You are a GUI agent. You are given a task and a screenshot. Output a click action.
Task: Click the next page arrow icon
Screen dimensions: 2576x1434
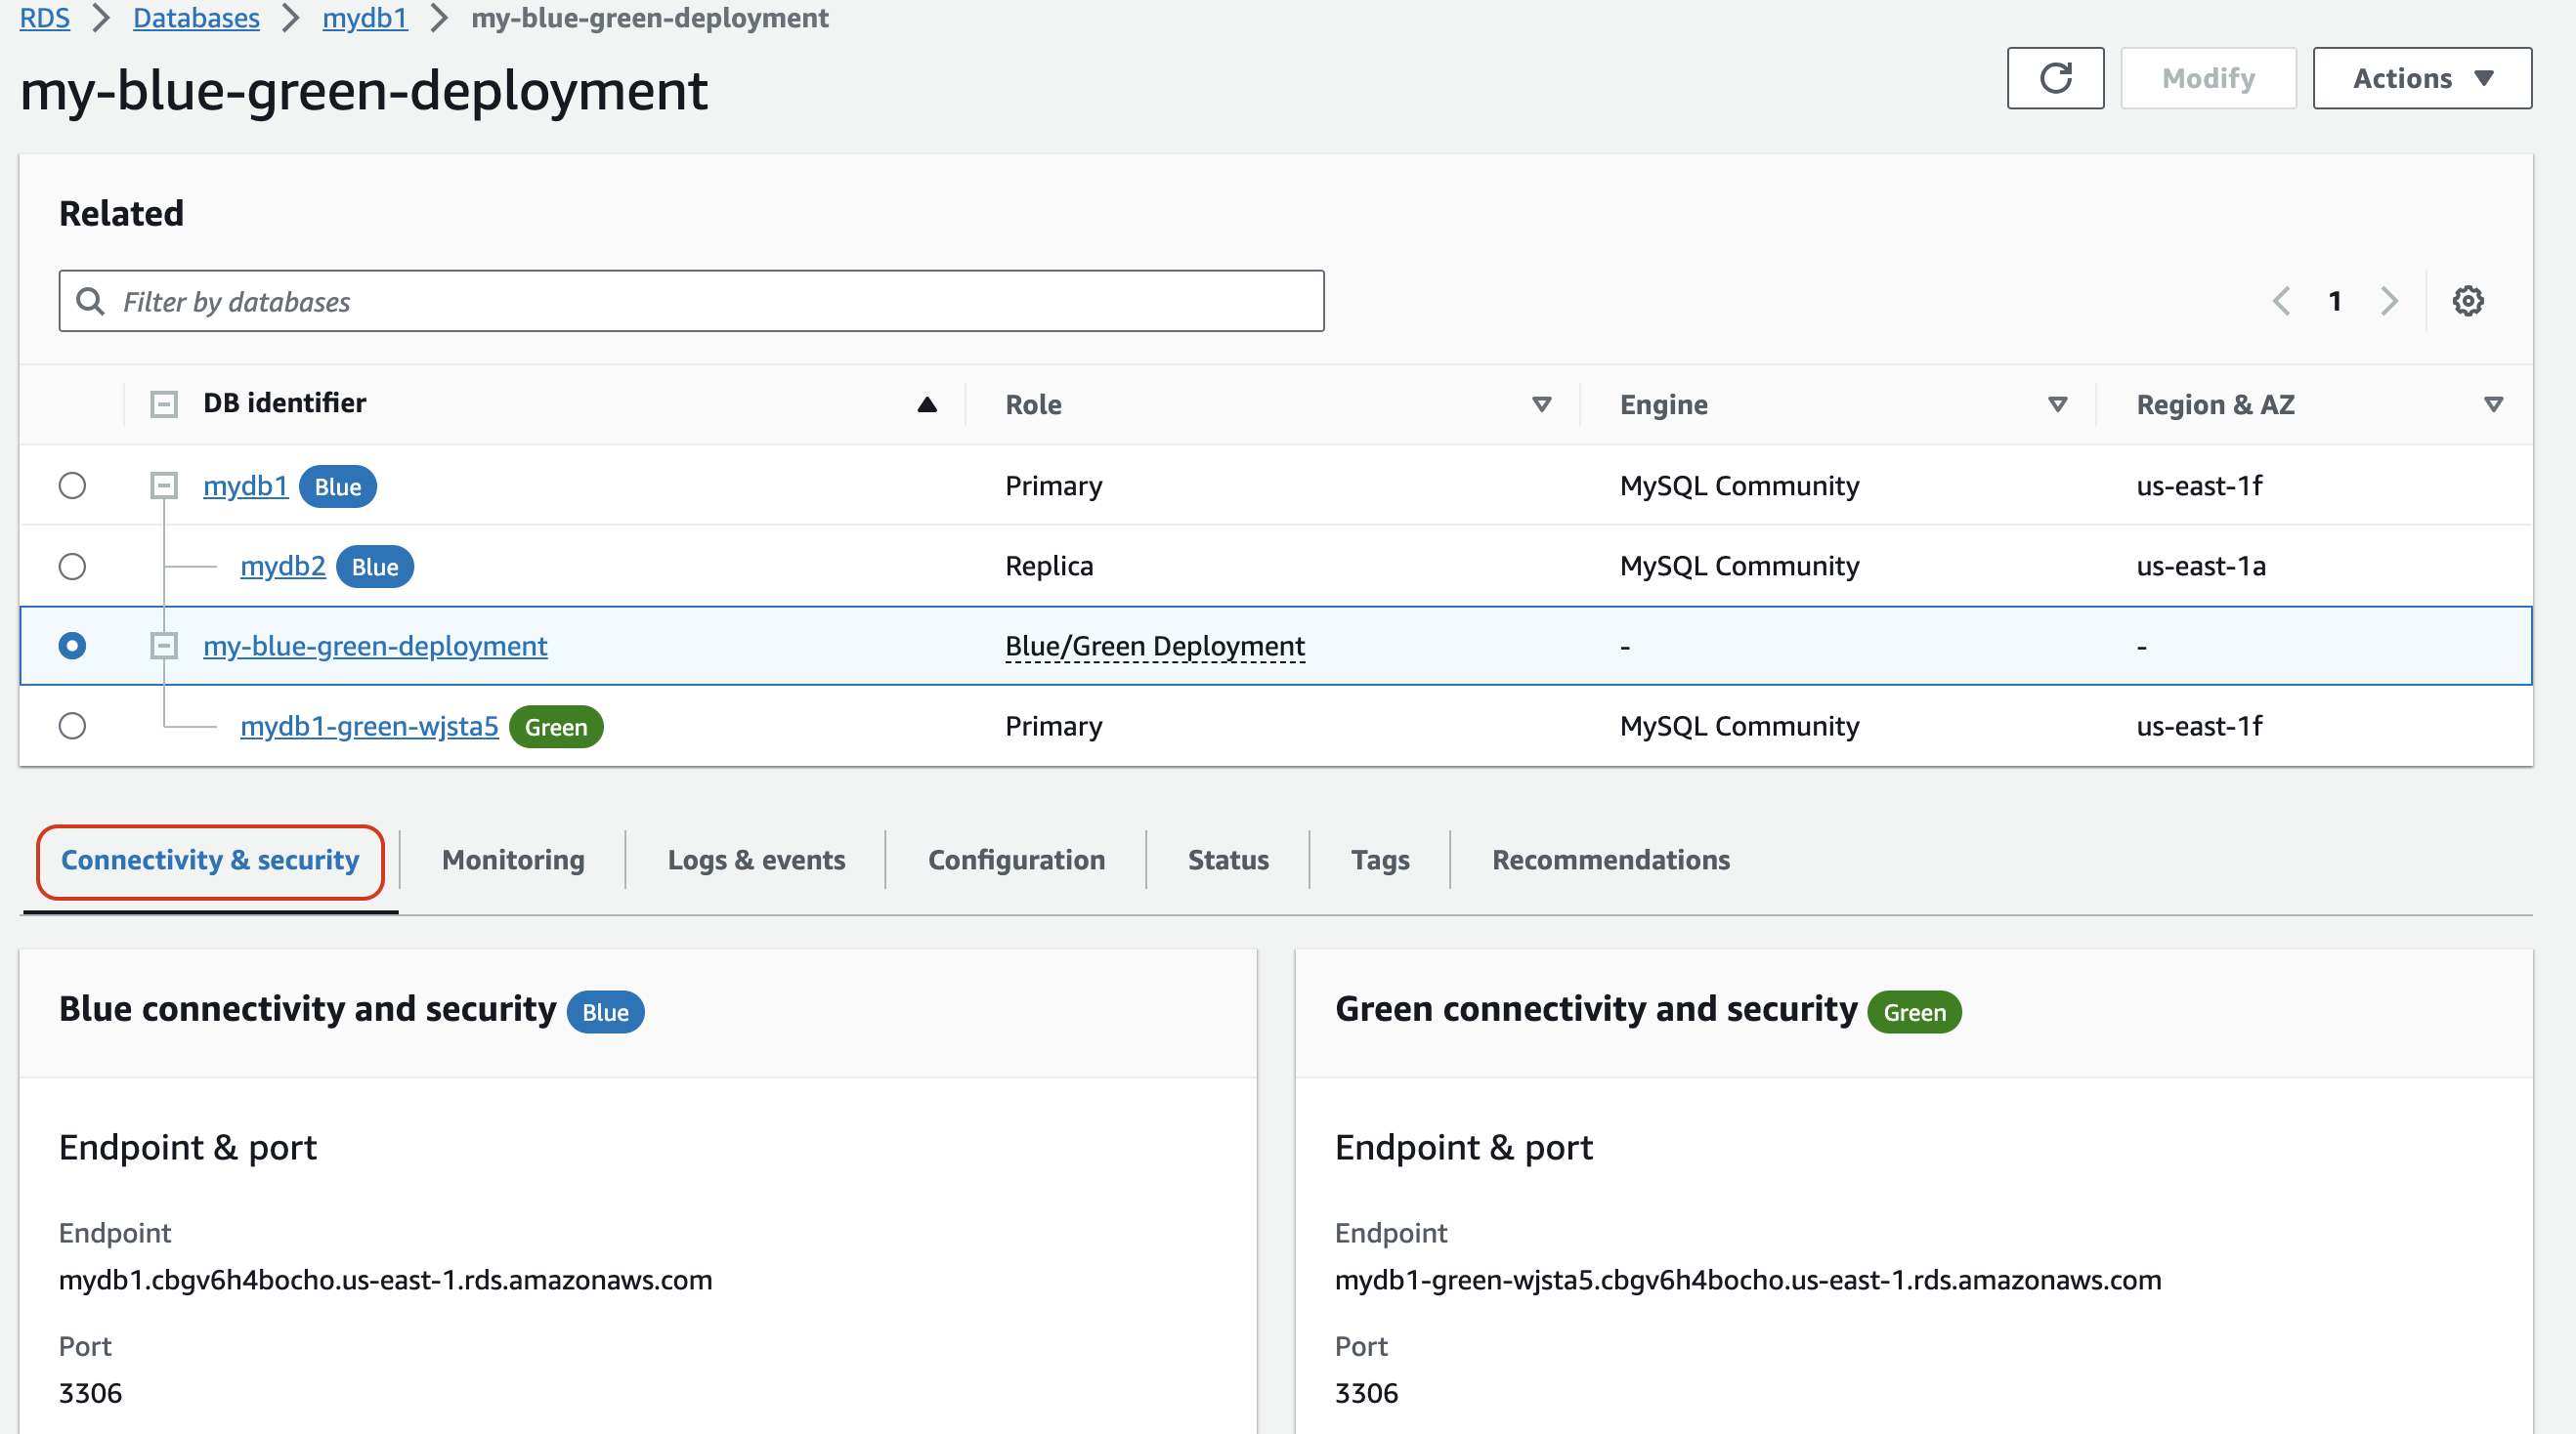click(x=2388, y=300)
